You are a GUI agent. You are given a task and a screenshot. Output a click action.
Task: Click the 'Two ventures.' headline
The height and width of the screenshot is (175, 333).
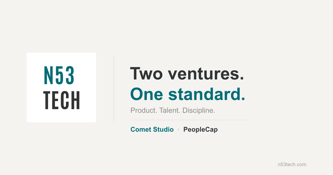tap(187, 74)
